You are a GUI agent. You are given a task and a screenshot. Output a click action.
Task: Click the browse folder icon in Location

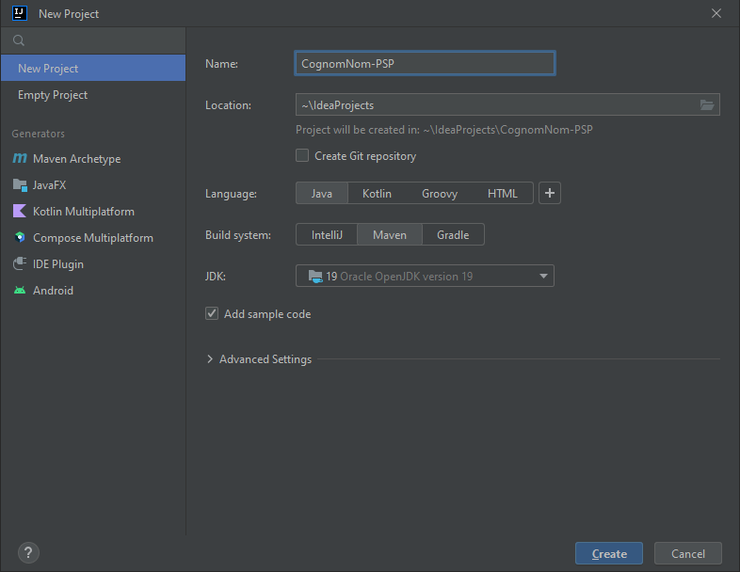[707, 104]
